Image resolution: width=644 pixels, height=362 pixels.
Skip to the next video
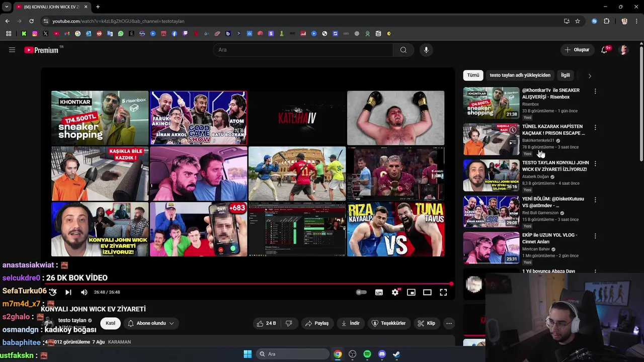pos(68,292)
